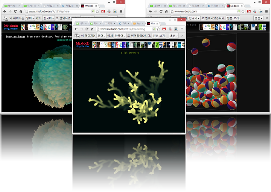Open 한국어 target language dropdown in branching window

click(x=120, y=36)
